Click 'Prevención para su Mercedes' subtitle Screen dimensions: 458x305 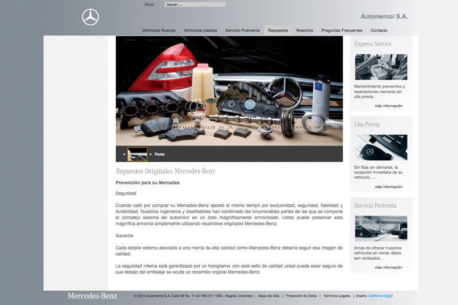pos(148,183)
